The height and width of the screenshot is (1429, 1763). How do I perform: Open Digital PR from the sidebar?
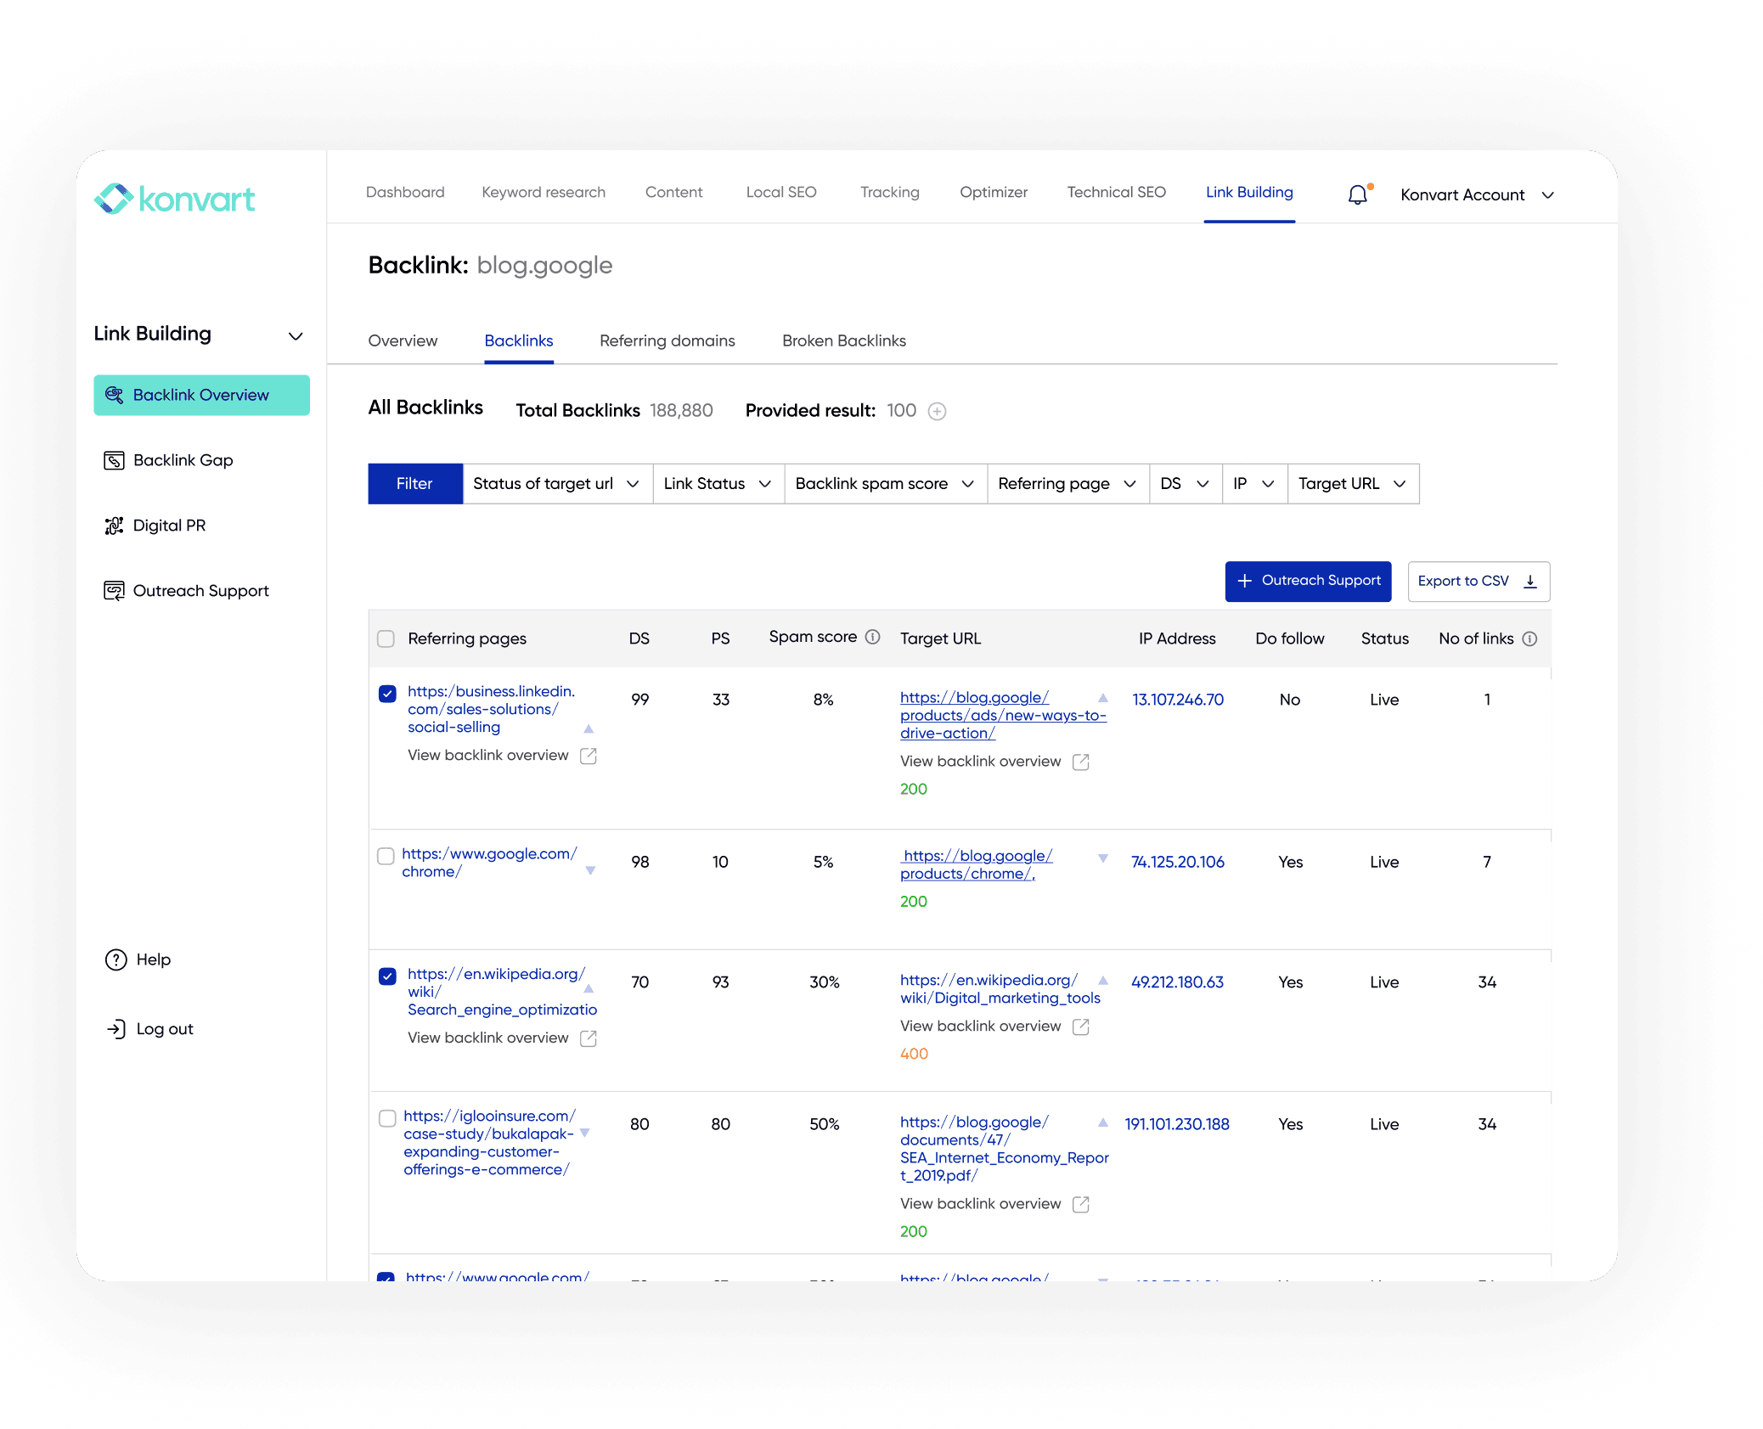tap(169, 525)
